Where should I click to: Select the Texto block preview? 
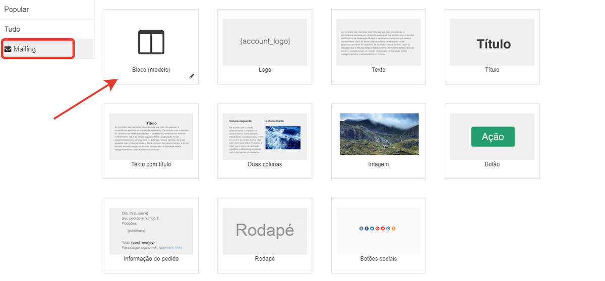(x=379, y=42)
